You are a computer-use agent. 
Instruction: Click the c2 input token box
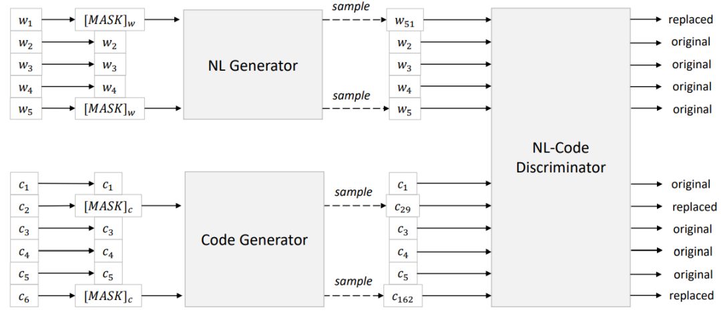pyautogui.click(x=25, y=206)
